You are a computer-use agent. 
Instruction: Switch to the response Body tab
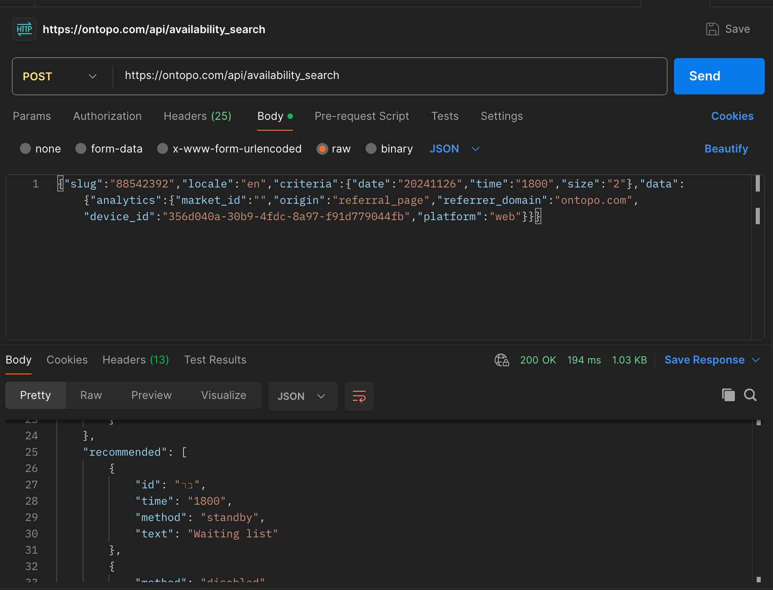coord(19,360)
